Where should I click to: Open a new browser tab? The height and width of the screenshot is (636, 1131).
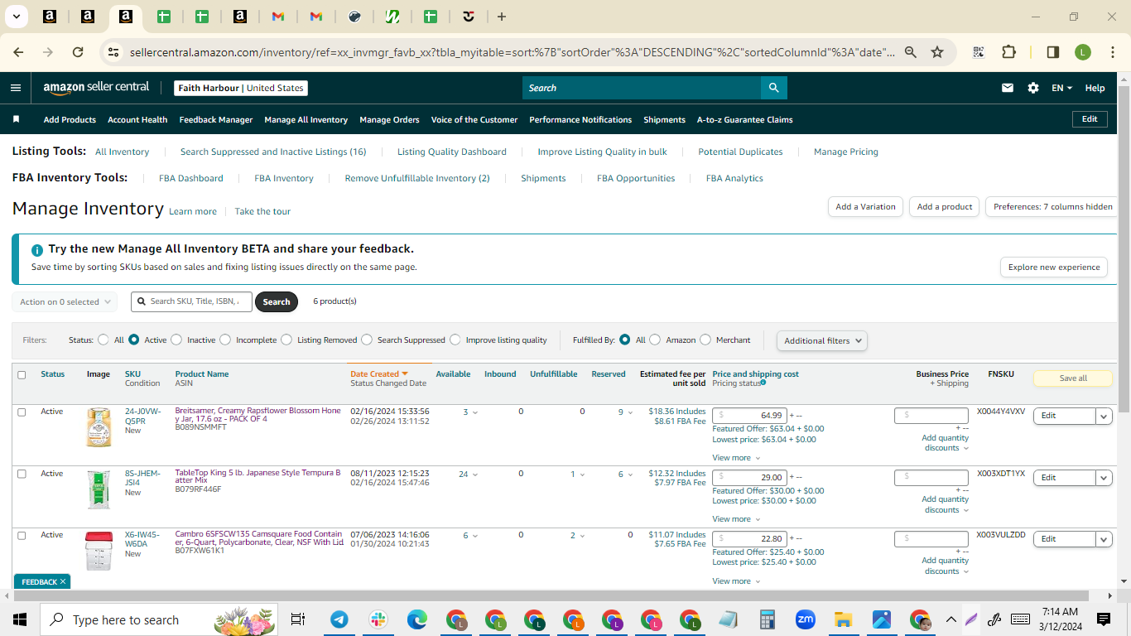(x=502, y=17)
